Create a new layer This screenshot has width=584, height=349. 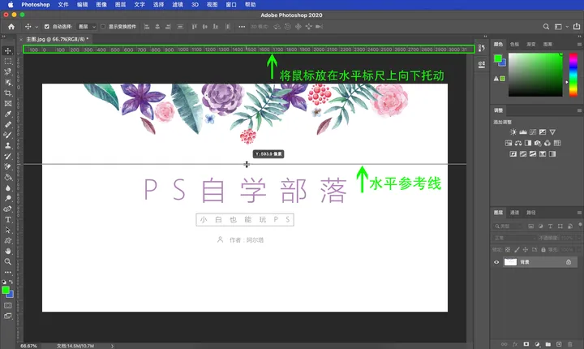pyautogui.click(x=559, y=344)
